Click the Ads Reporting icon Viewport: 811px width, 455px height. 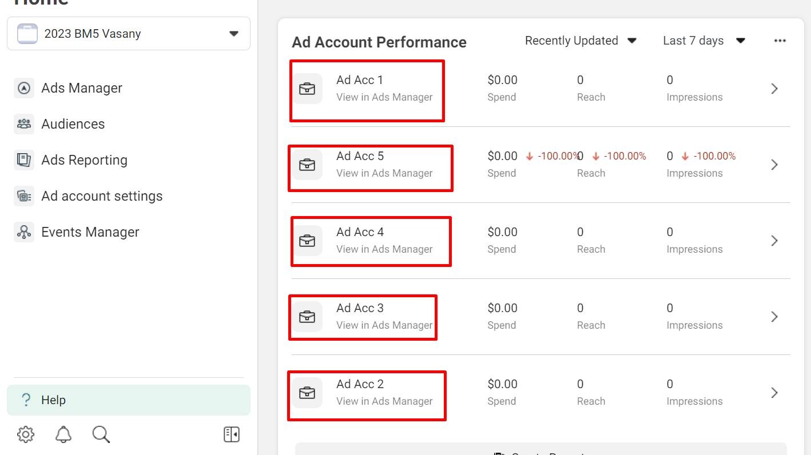(24, 160)
